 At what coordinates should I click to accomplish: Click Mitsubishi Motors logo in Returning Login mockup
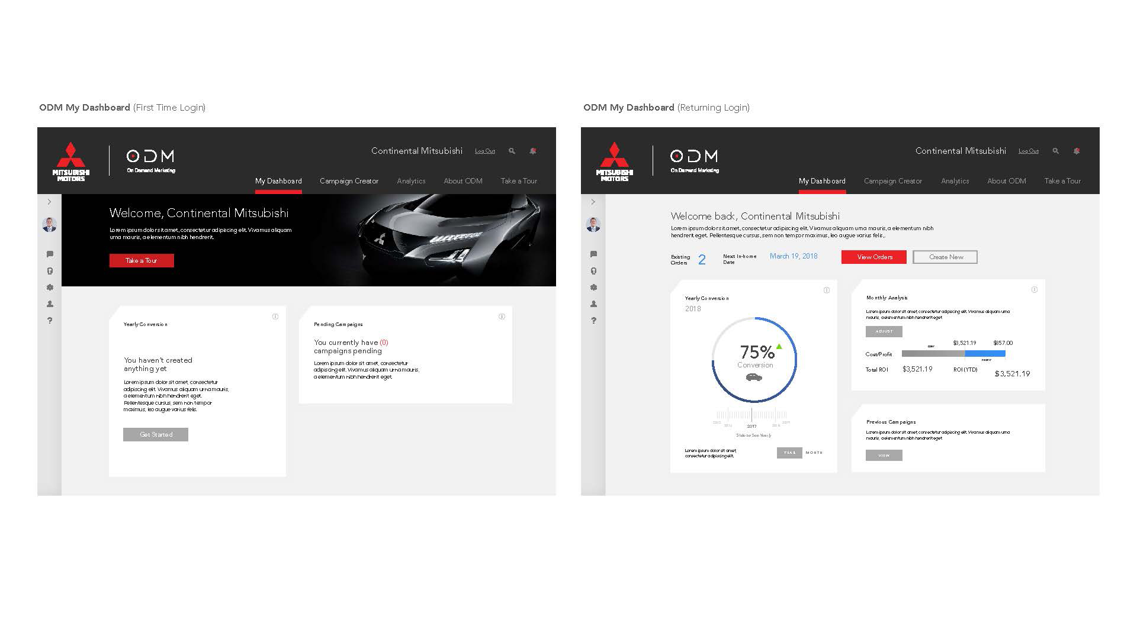(615, 162)
